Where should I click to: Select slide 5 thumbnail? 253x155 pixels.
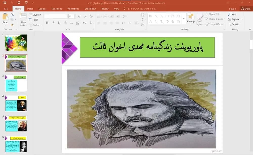pos(16,124)
